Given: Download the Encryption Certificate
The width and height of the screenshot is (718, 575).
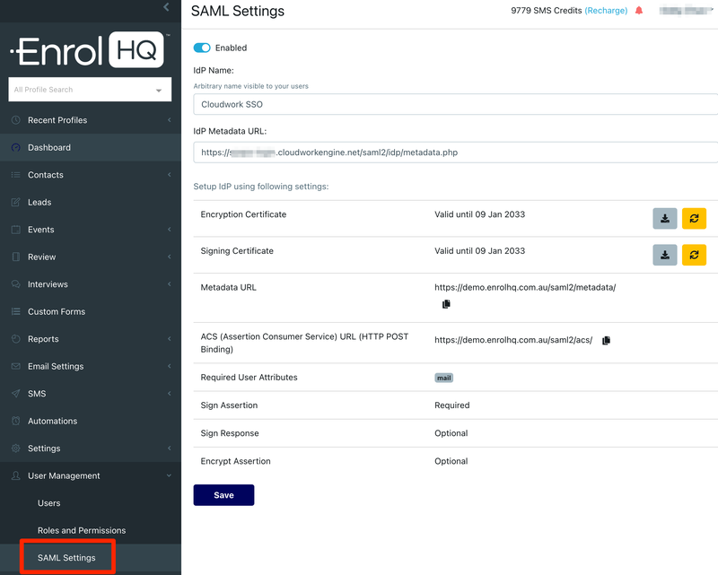Looking at the screenshot, I should pyautogui.click(x=665, y=218).
